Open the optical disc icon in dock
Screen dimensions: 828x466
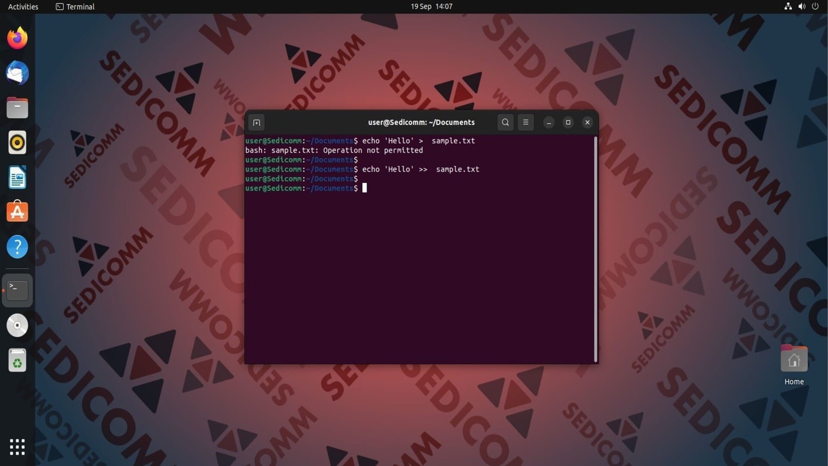[x=17, y=325]
